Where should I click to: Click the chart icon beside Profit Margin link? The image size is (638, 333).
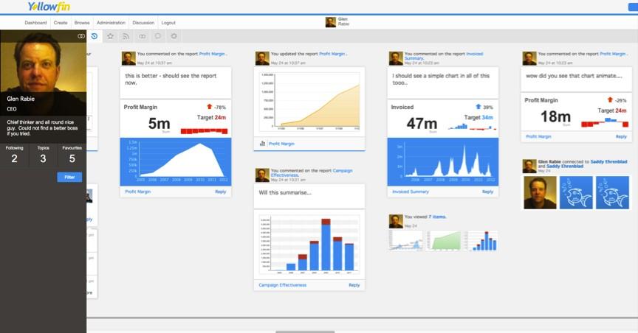262,144
